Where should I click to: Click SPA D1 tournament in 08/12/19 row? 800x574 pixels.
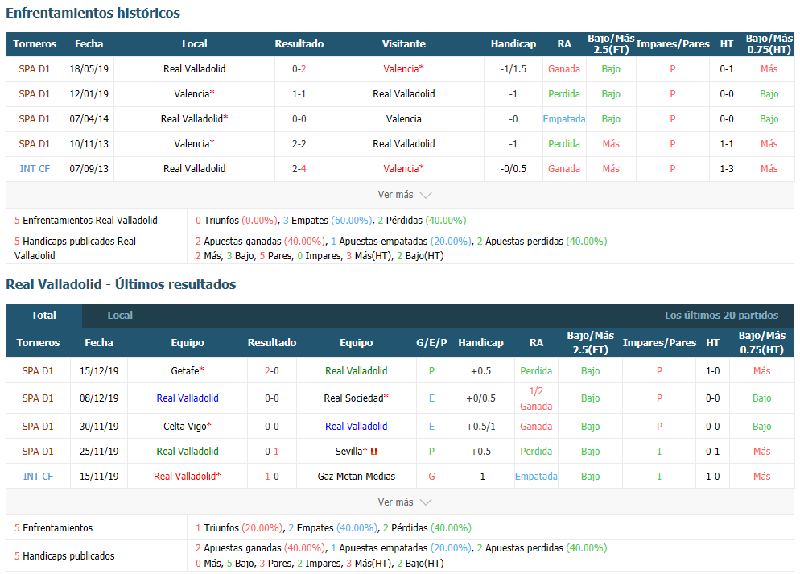38,398
